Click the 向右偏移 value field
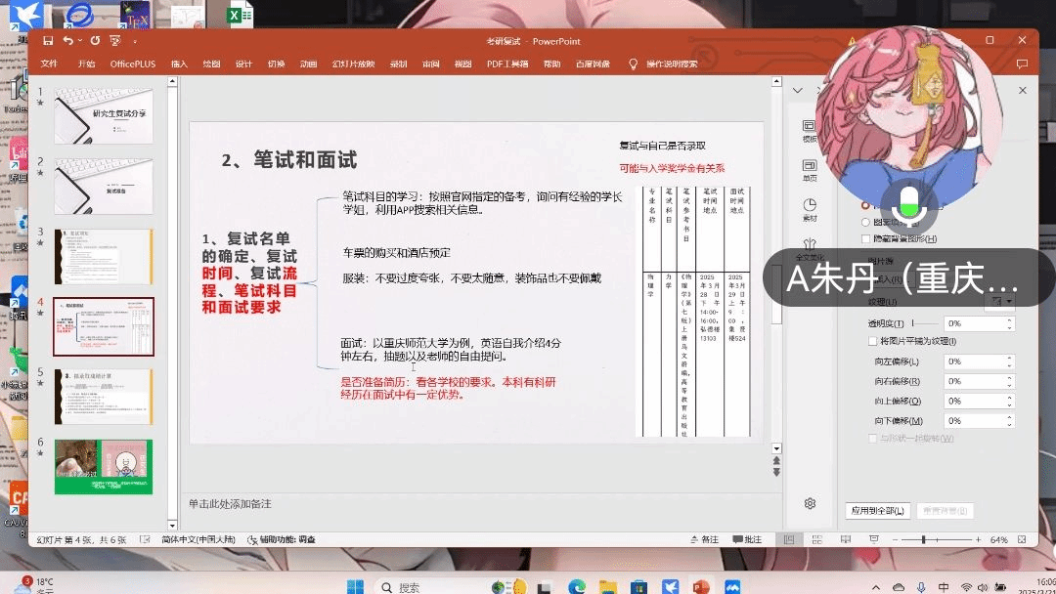This screenshot has width=1056, height=594. pyautogui.click(x=975, y=381)
